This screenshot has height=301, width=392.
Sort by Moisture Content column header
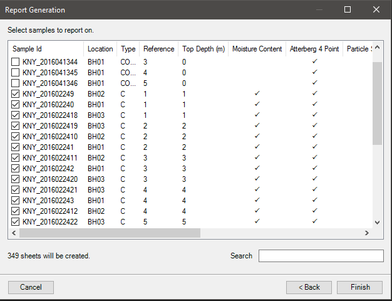[x=257, y=49]
